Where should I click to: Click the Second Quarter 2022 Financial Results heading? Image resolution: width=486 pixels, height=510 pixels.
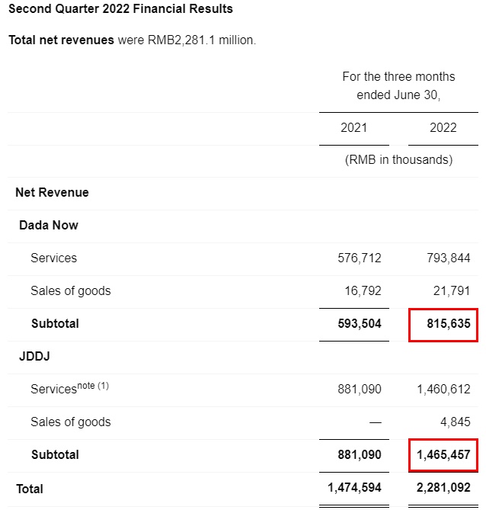[120, 9]
